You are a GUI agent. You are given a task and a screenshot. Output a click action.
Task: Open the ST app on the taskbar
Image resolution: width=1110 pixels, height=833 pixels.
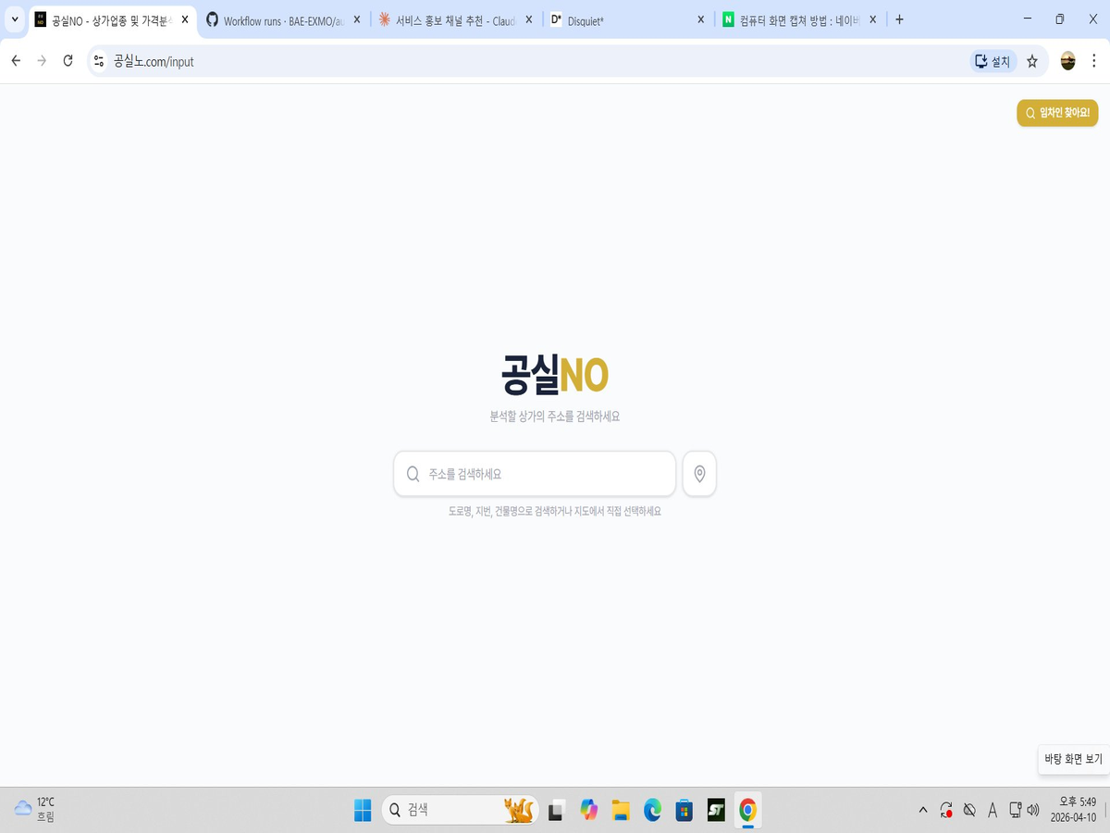point(716,811)
